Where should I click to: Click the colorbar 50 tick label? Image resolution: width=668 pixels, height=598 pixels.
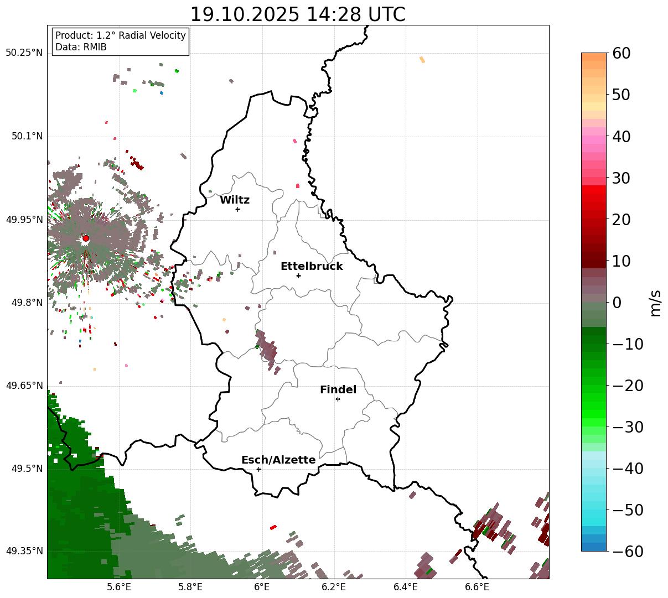tap(621, 95)
